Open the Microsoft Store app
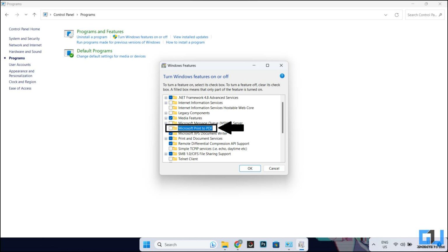The image size is (448, 252). click(276, 244)
